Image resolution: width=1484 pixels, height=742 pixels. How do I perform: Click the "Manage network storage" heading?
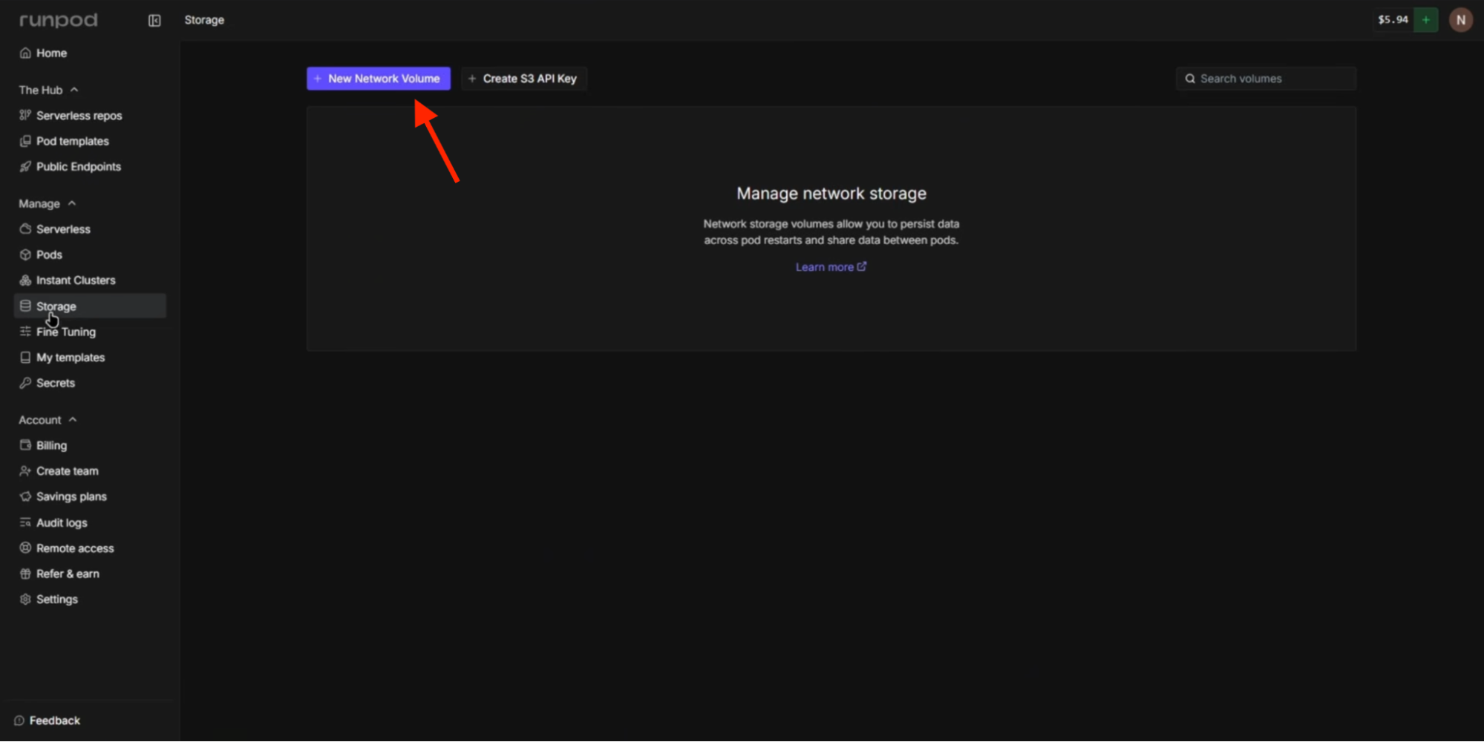831,194
